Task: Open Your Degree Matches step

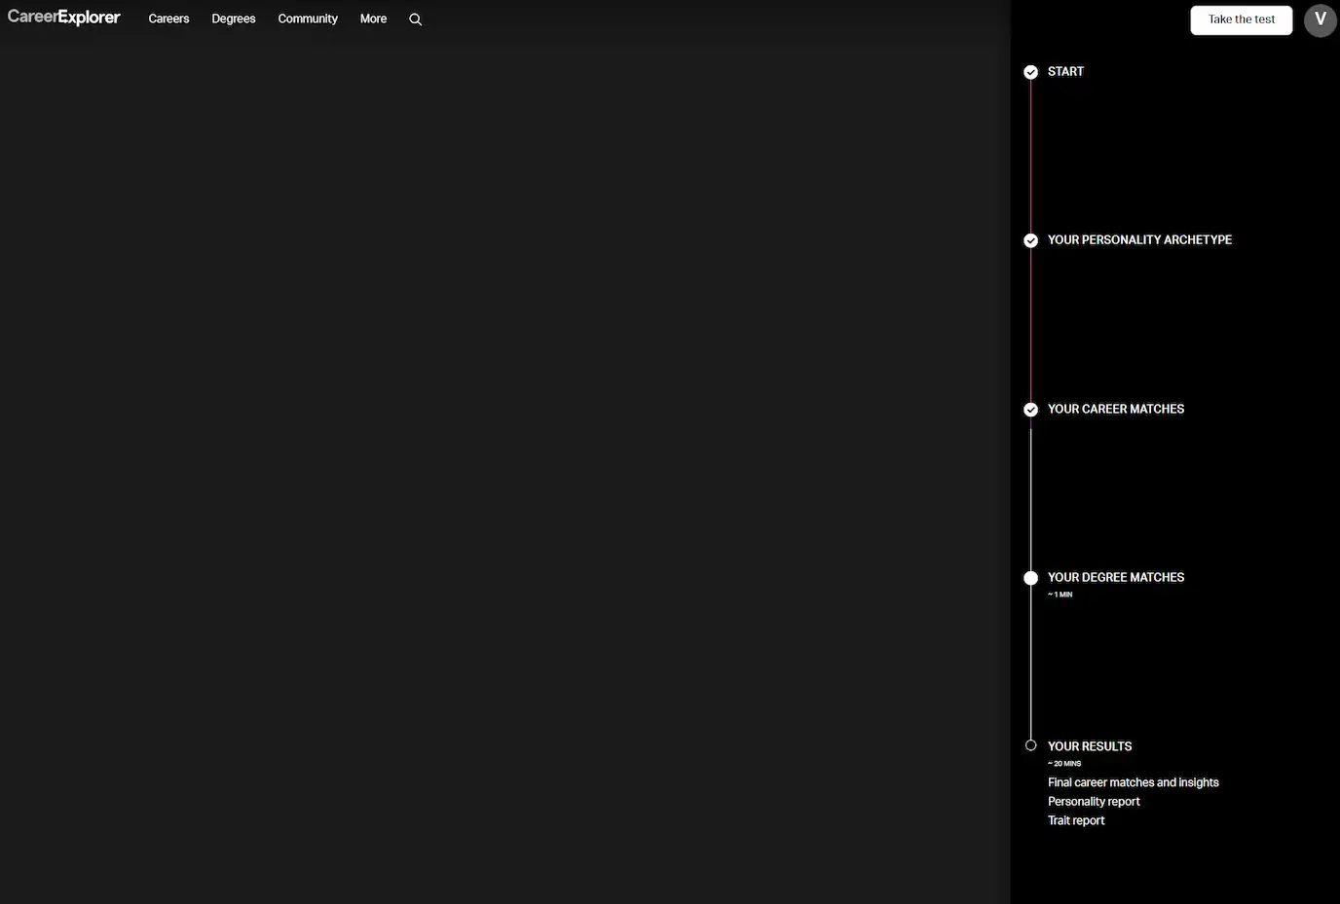Action: click(1116, 578)
